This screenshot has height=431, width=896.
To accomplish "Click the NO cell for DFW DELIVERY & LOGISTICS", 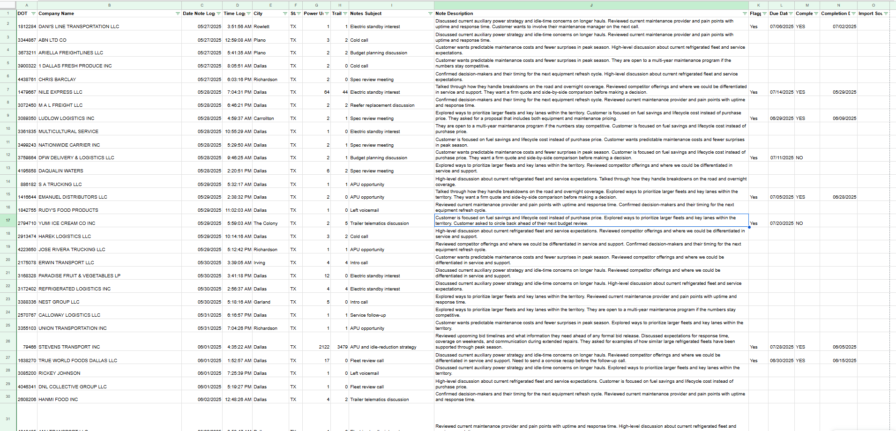I will [x=801, y=157].
